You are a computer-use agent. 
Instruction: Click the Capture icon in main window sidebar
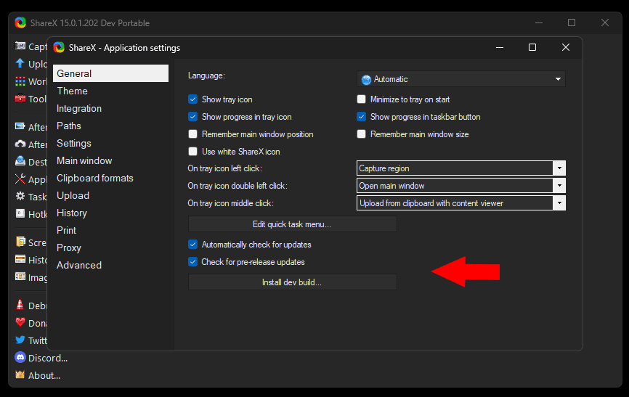pyautogui.click(x=20, y=46)
